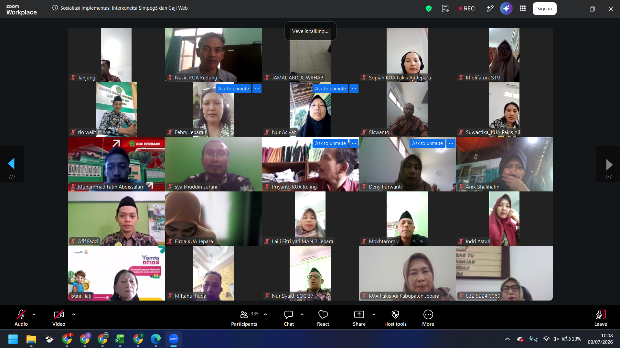Open the Zoom apps grid icon
620x348 pixels.
tap(522, 9)
